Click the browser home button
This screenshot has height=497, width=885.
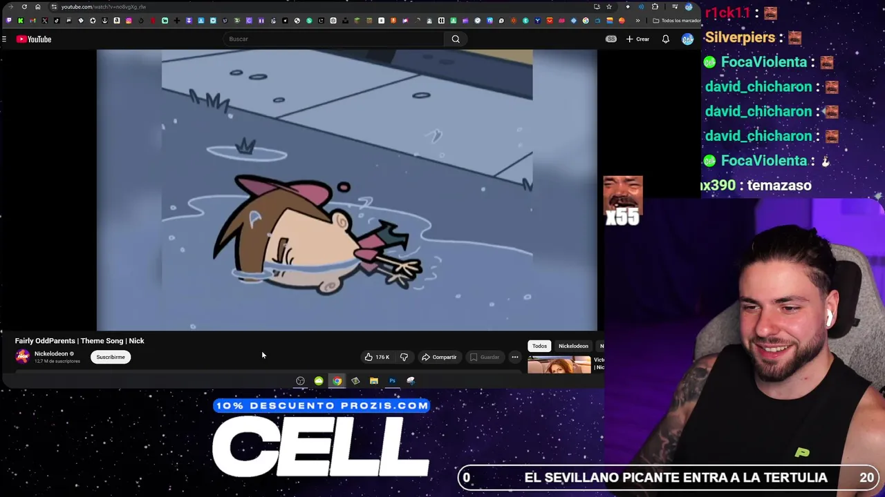pyautogui.click(x=38, y=7)
